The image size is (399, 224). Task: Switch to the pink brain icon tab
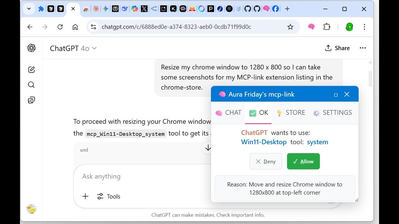[x=266, y=9]
